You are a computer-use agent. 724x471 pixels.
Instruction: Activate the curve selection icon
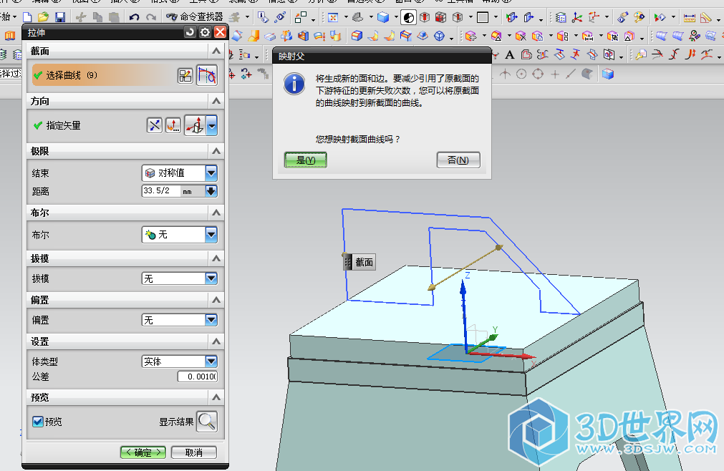[207, 75]
